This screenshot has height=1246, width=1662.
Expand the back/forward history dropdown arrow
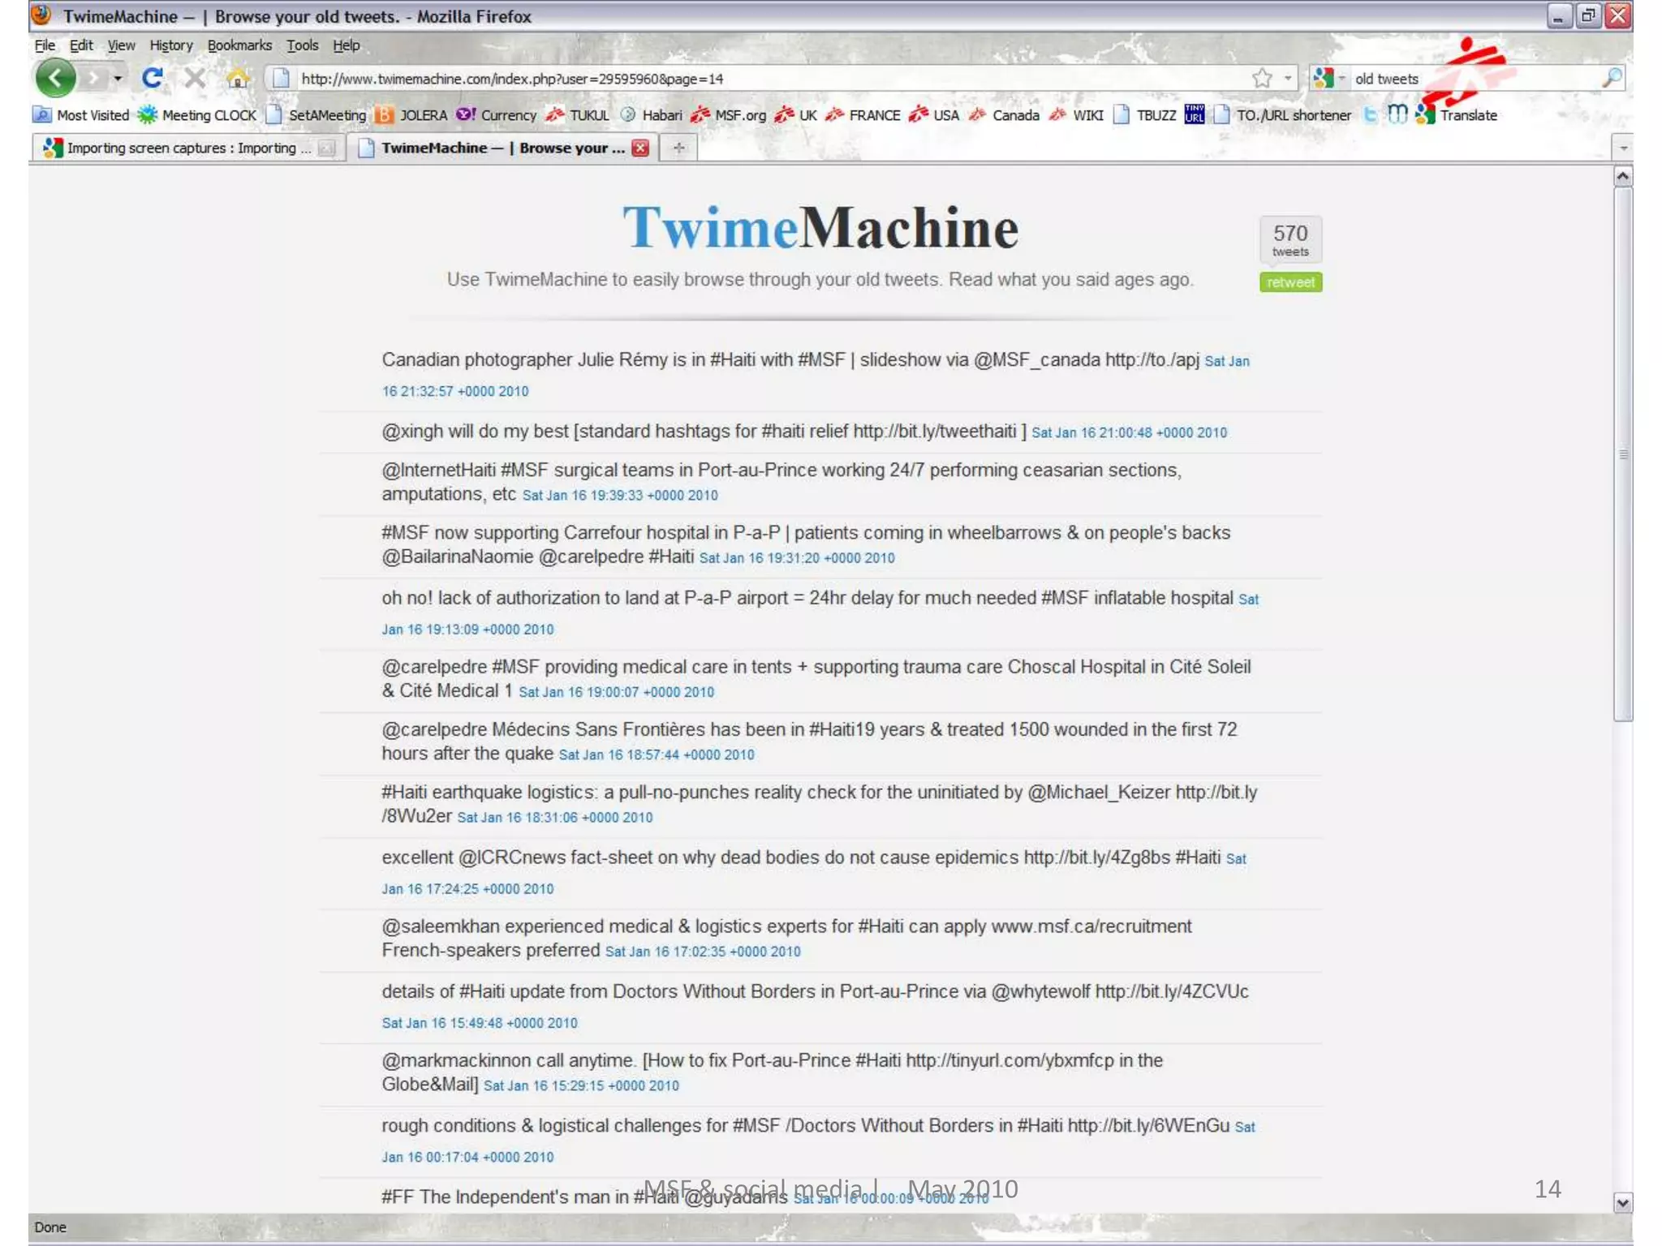[118, 79]
